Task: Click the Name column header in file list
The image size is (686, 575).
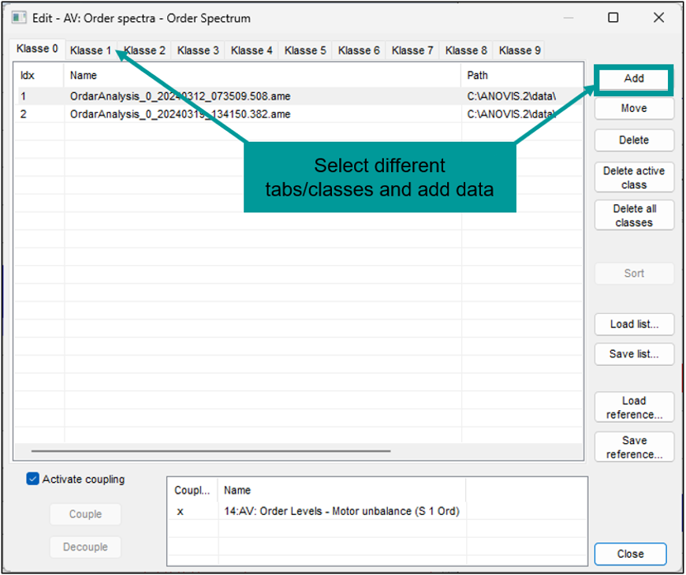Action: coord(263,75)
